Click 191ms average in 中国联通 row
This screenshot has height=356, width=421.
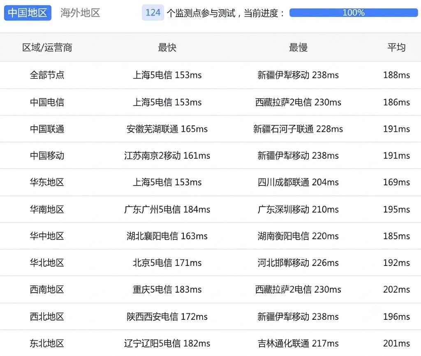[396, 129]
